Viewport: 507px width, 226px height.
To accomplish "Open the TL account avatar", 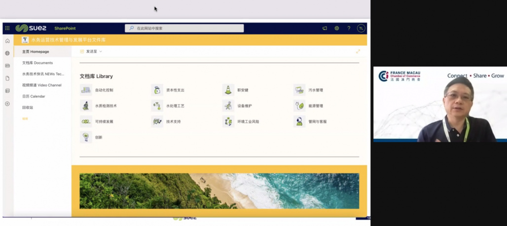I will [361, 29].
